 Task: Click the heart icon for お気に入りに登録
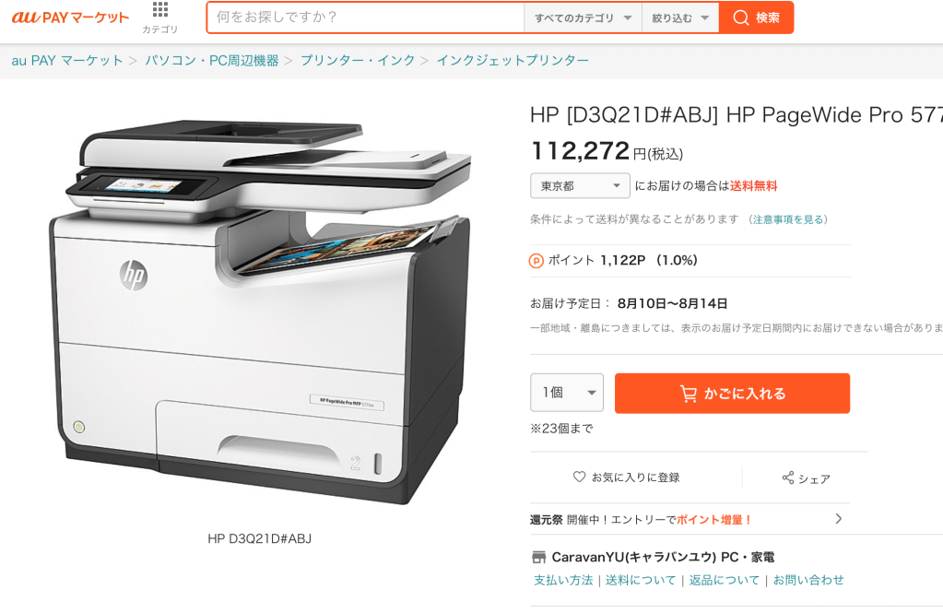pyautogui.click(x=579, y=477)
